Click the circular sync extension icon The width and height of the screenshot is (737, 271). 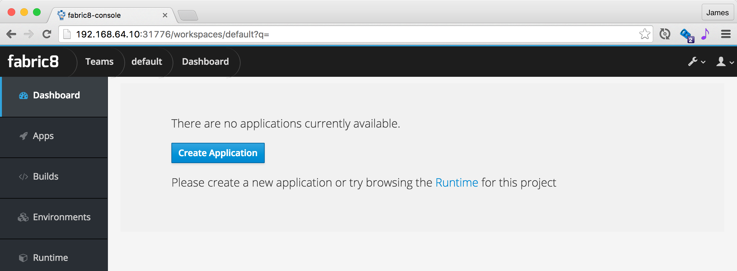coord(665,34)
